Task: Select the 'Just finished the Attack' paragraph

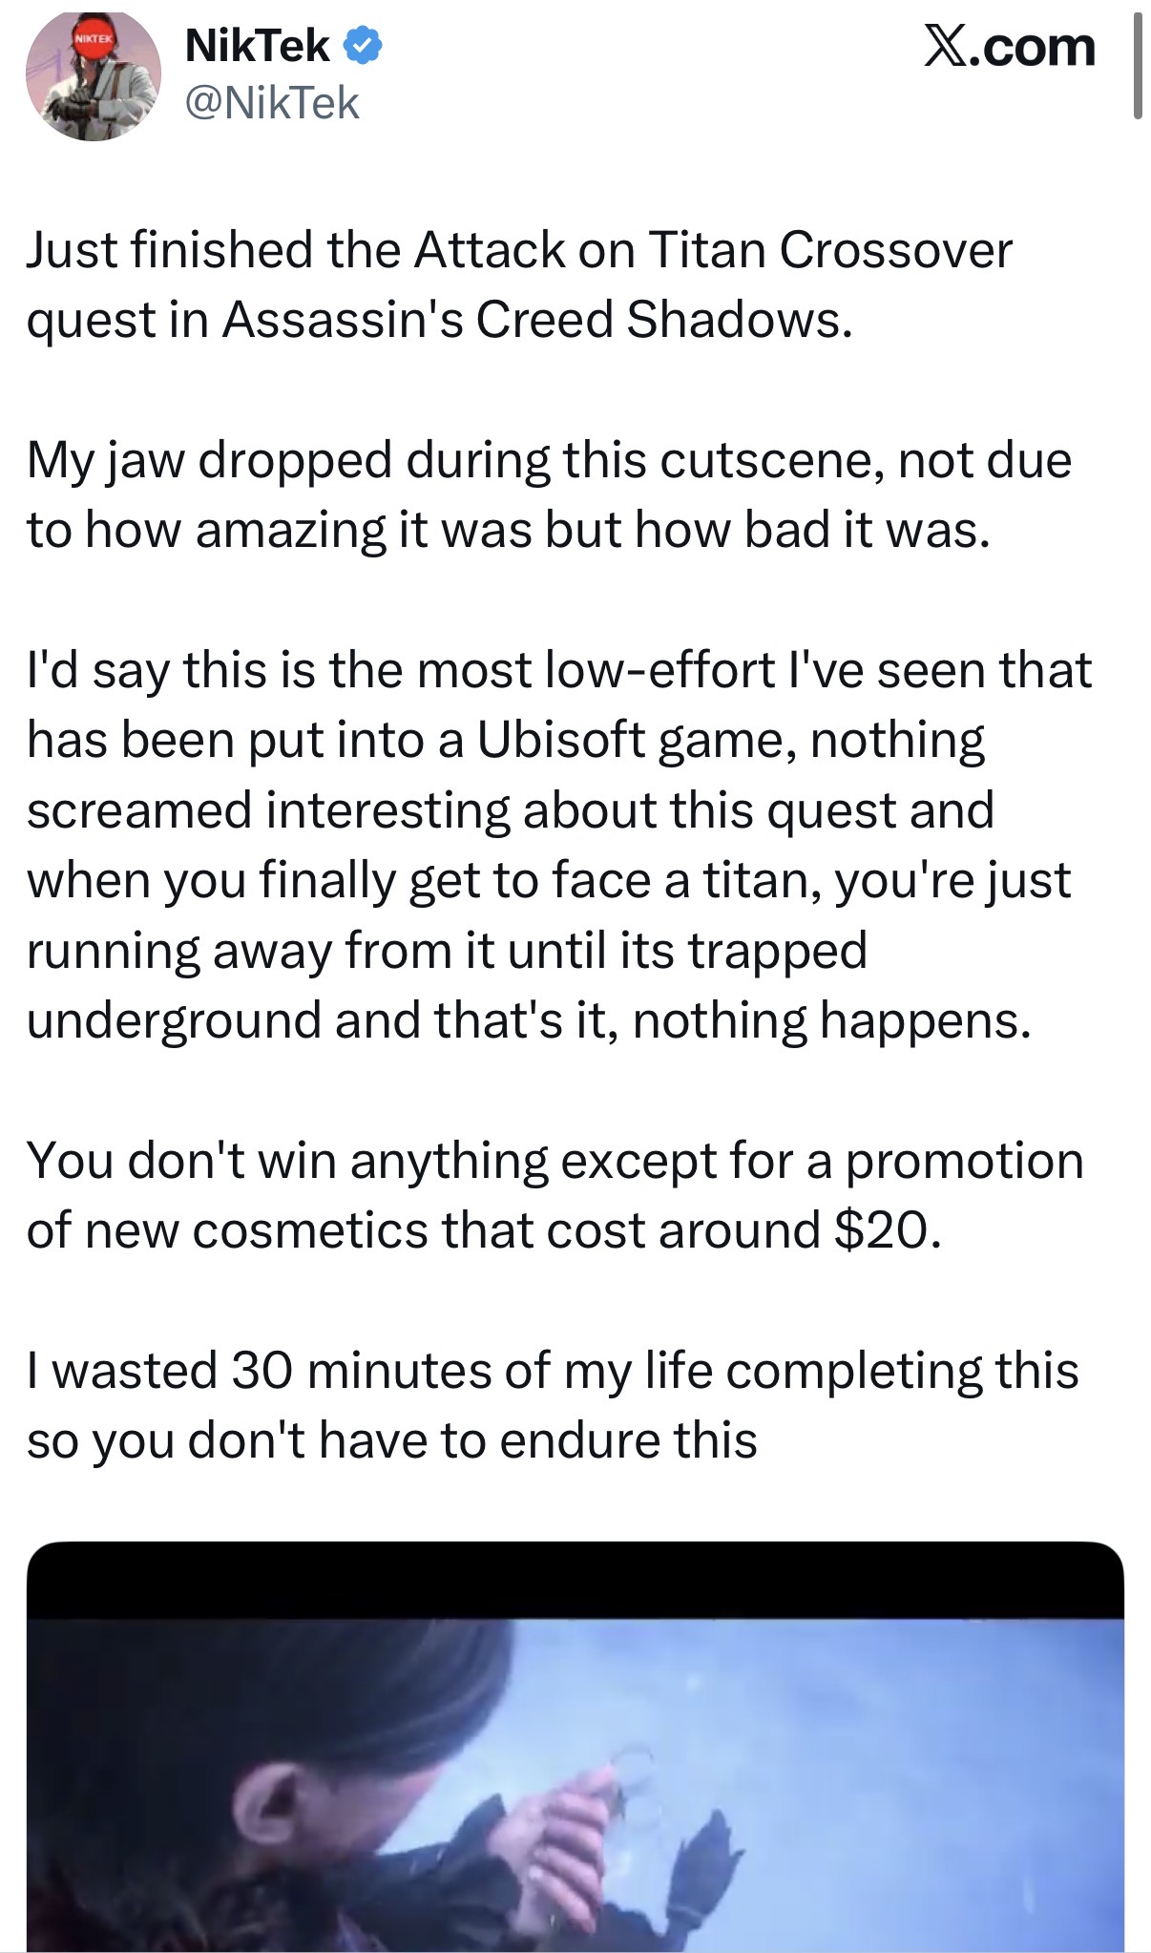Action: [519, 284]
